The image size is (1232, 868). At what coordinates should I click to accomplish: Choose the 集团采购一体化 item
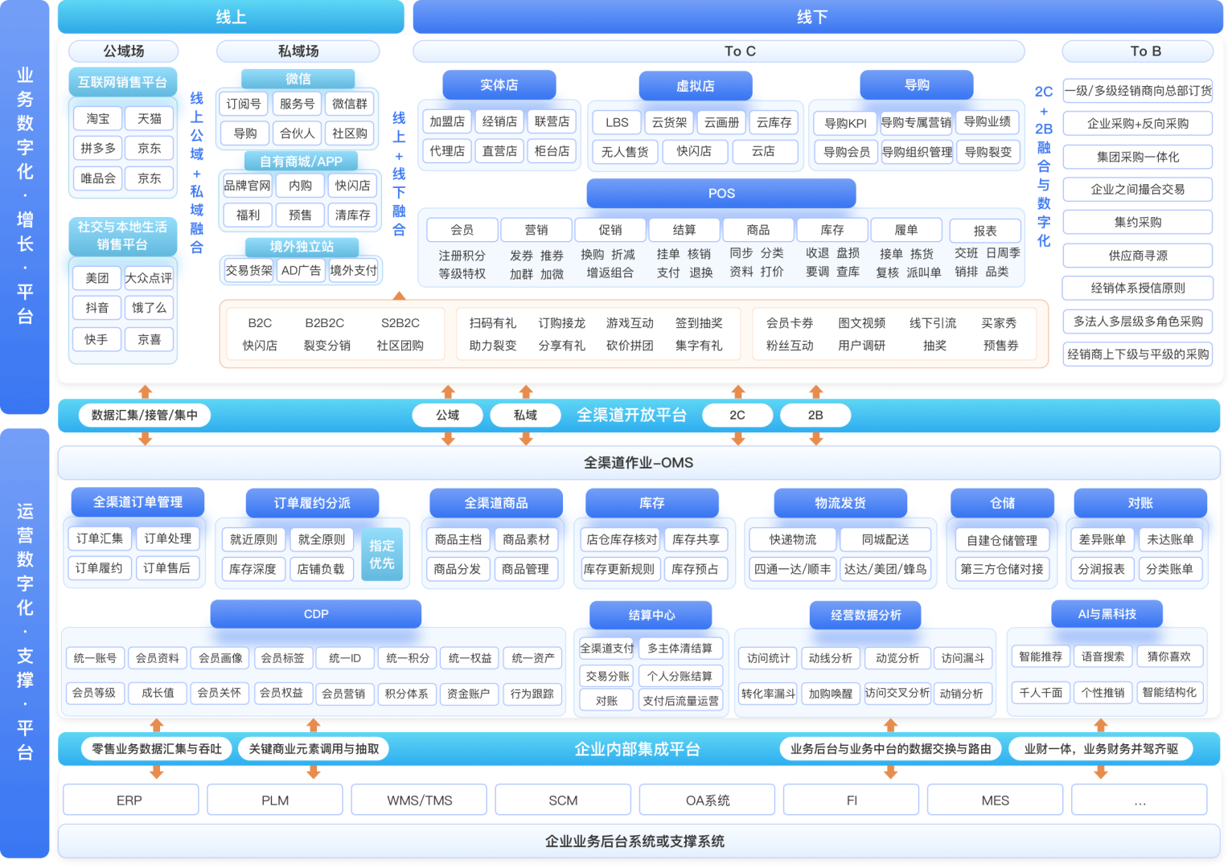[1137, 157]
